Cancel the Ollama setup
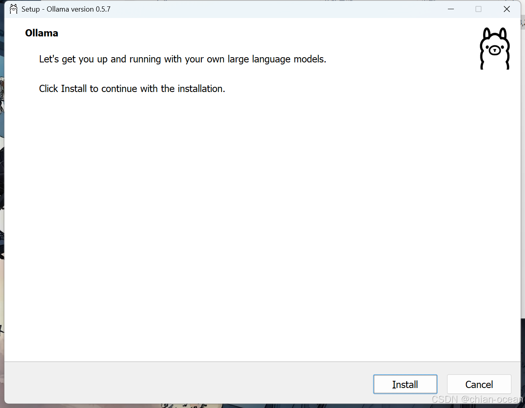This screenshot has height=408, width=525. click(x=479, y=384)
